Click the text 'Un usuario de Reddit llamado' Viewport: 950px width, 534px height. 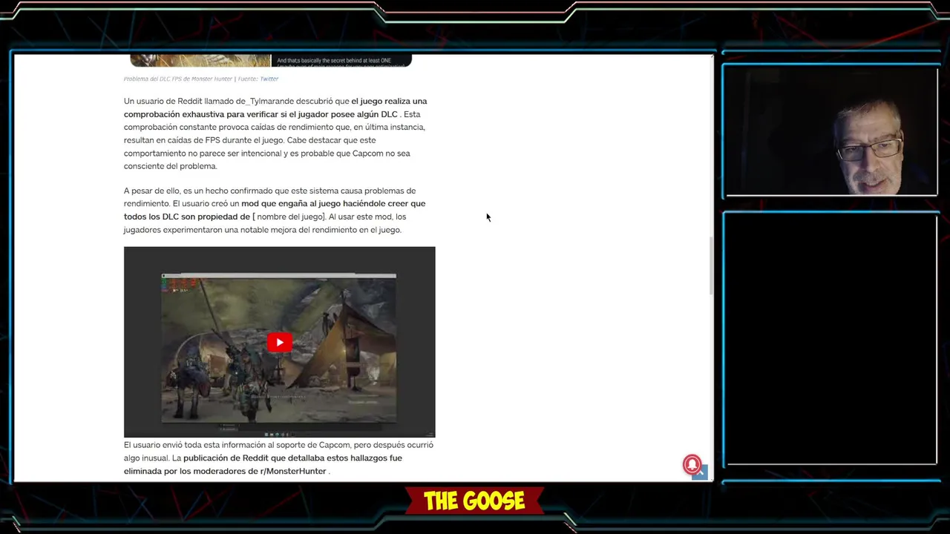[179, 101]
